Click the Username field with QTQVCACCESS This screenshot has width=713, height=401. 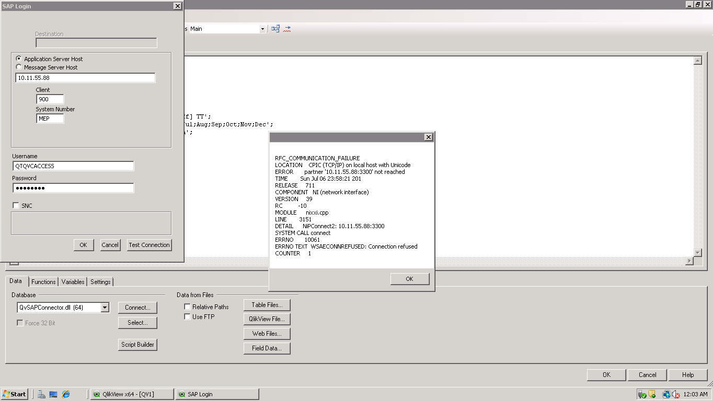pos(73,166)
